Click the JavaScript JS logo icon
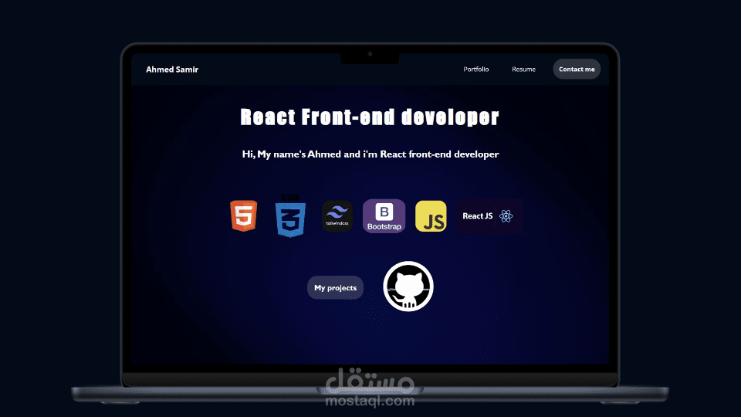 (x=431, y=216)
